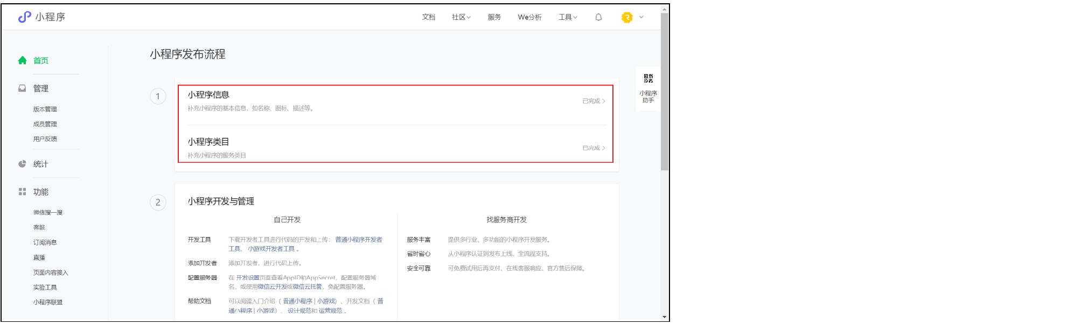This screenshot has width=1074, height=324.
Task: Click the 服务丰富 label
Action: pyautogui.click(x=419, y=240)
